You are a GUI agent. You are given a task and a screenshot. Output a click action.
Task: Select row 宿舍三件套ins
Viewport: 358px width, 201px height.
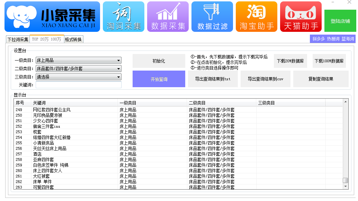coord(178,126)
